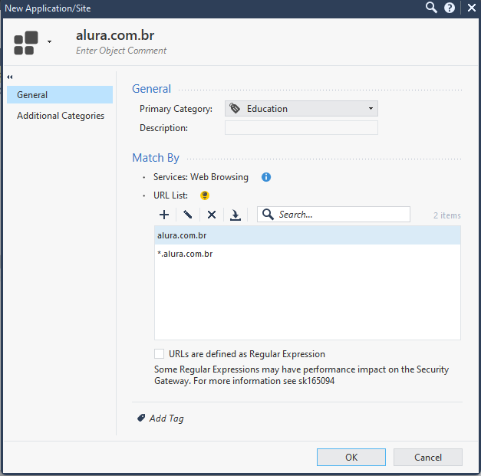Click the Description text field

[301, 127]
